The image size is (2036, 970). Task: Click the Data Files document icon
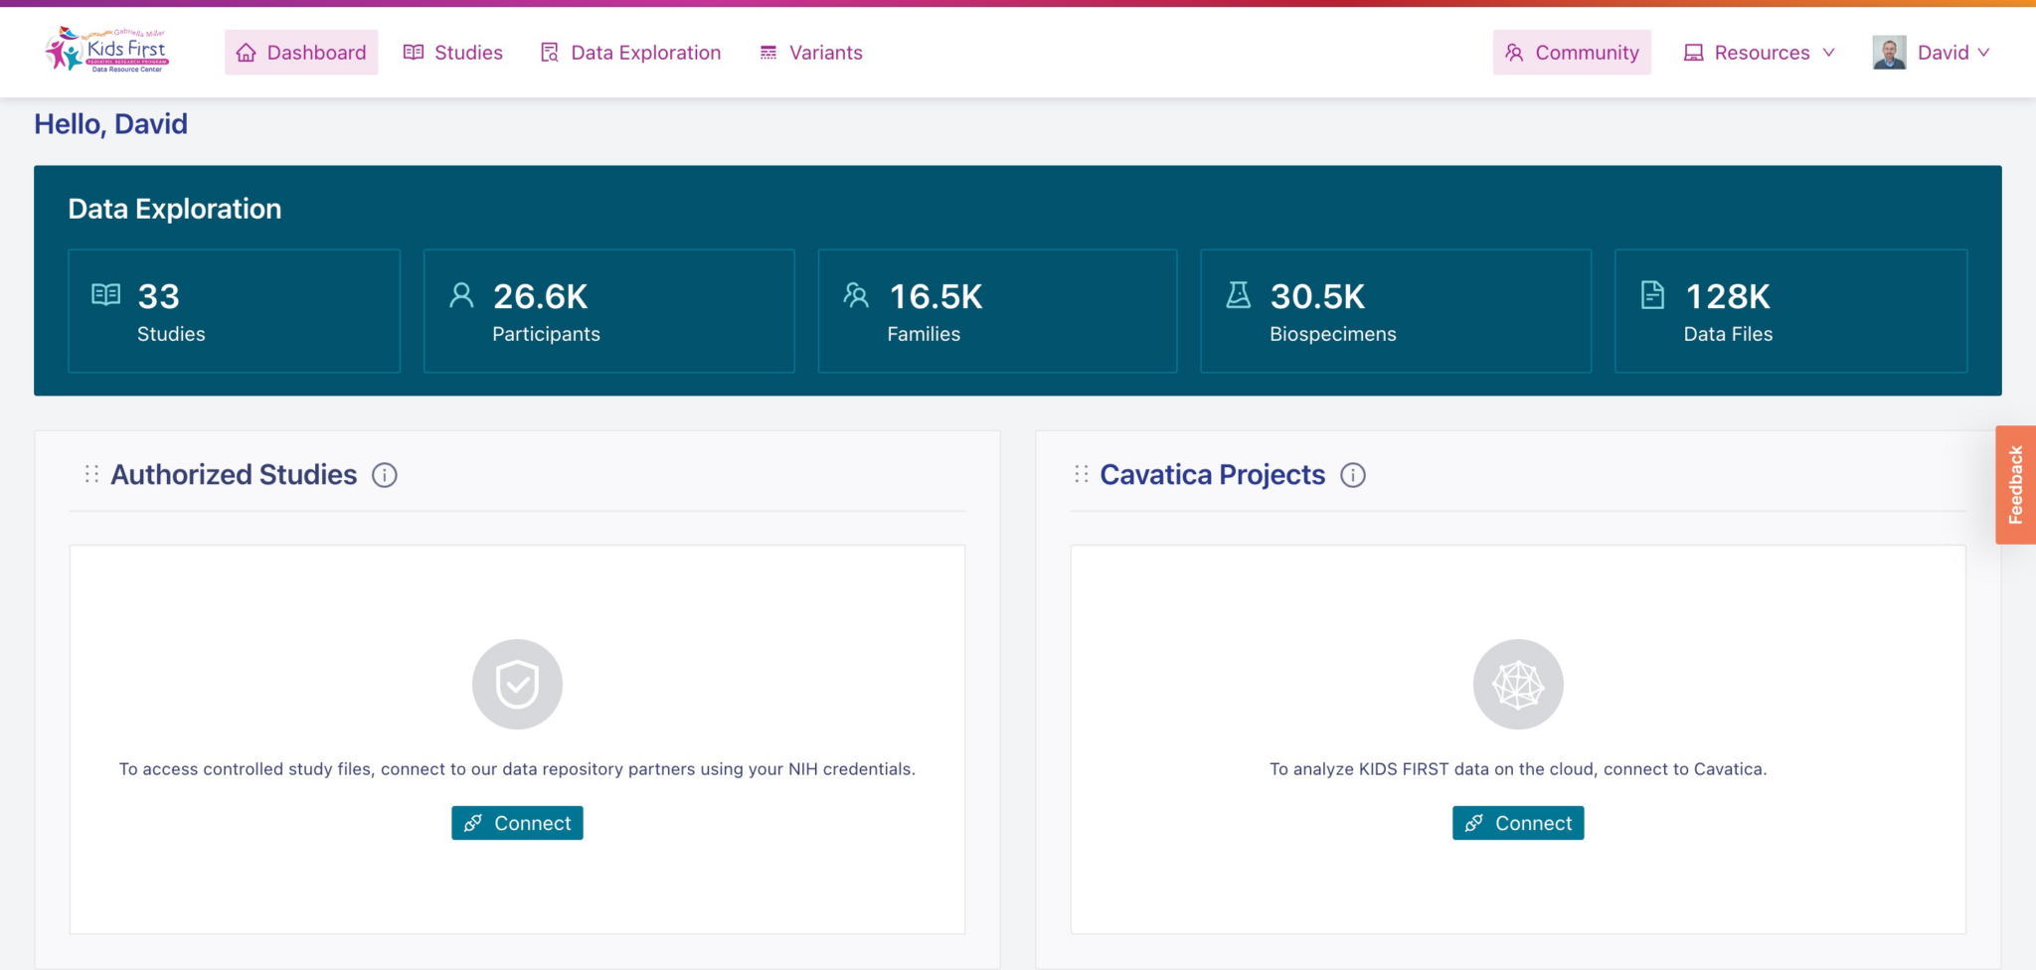[1652, 295]
